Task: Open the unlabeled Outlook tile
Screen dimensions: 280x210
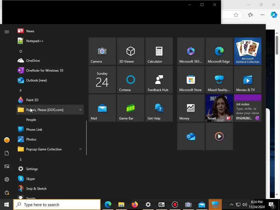Action: [x=191, y=136]
